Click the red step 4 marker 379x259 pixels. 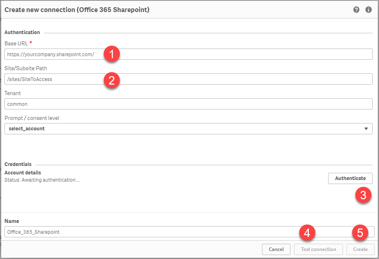[x=307, y=233]
